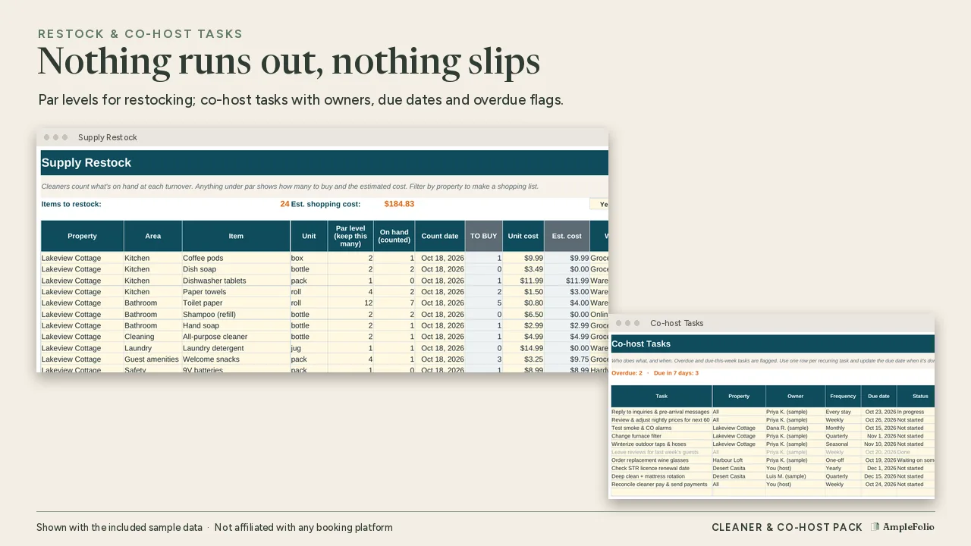Click the Dish soap item cell

tap(236, 269)
